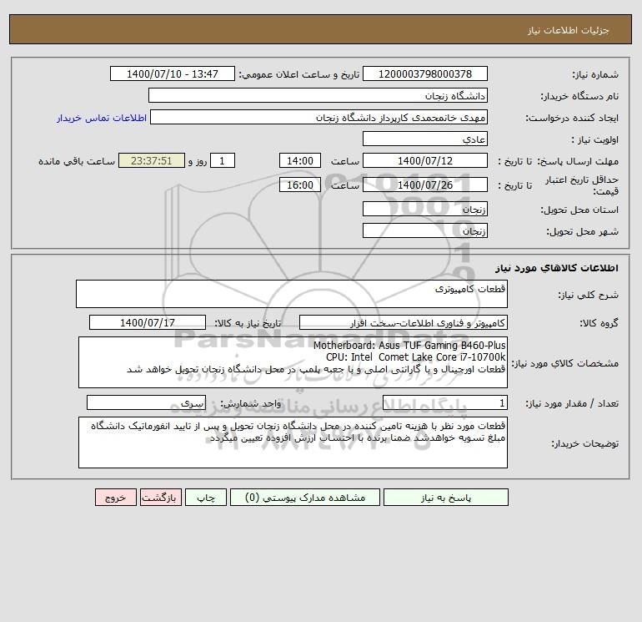Click priority field عادی
642x622 pixels.
pos(425,139)
